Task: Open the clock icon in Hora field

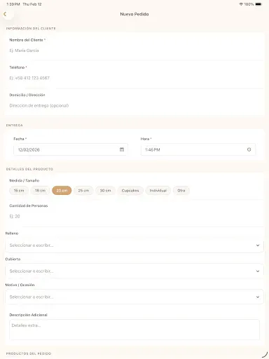Action: (x=249, y=149)
